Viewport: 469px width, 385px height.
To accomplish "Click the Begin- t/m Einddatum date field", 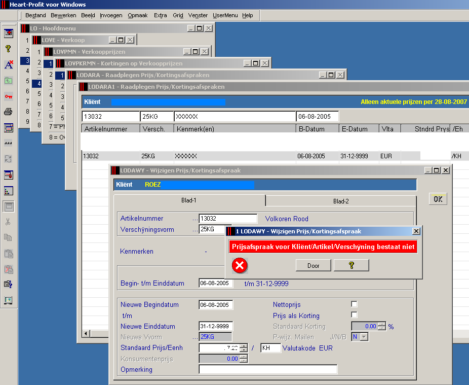I will pyautogui.click(x=216, y=283).
